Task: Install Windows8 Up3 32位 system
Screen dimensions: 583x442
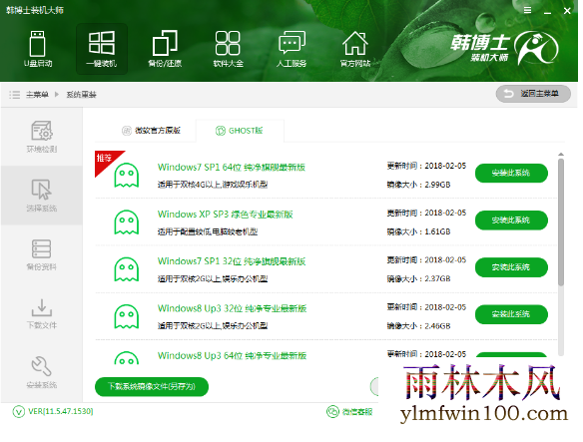Action: coord(511,314)
